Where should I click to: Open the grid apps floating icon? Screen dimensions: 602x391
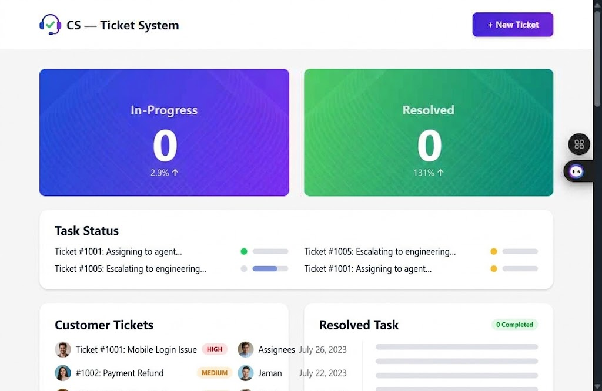coord(579,144)
